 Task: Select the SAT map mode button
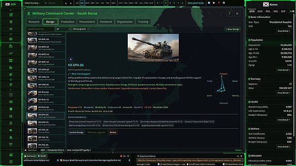(77, 3)
